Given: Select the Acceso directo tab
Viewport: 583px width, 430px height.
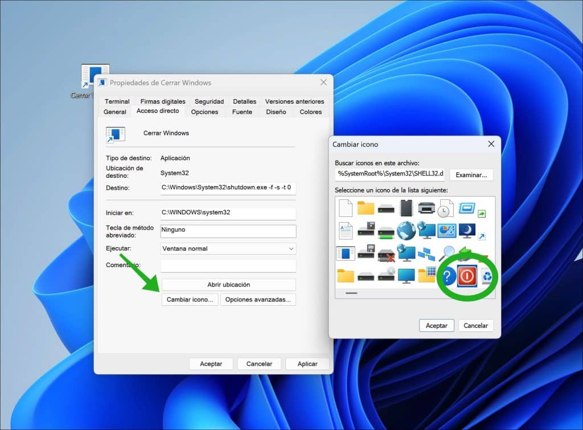Looking at the screenshot, I should [158, 111].
